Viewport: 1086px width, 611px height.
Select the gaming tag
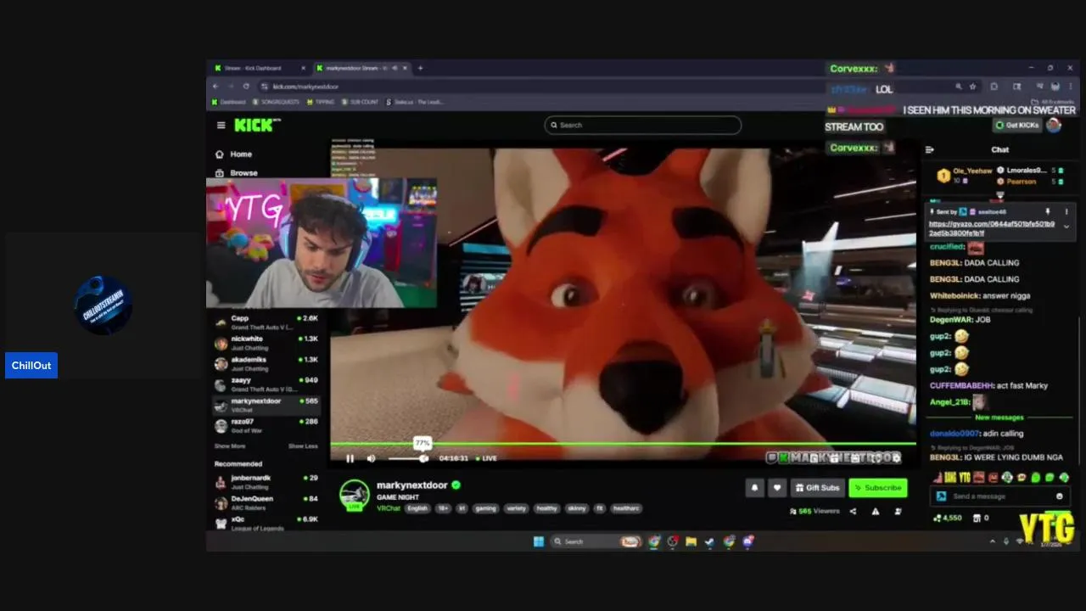[x=486, y=508]
